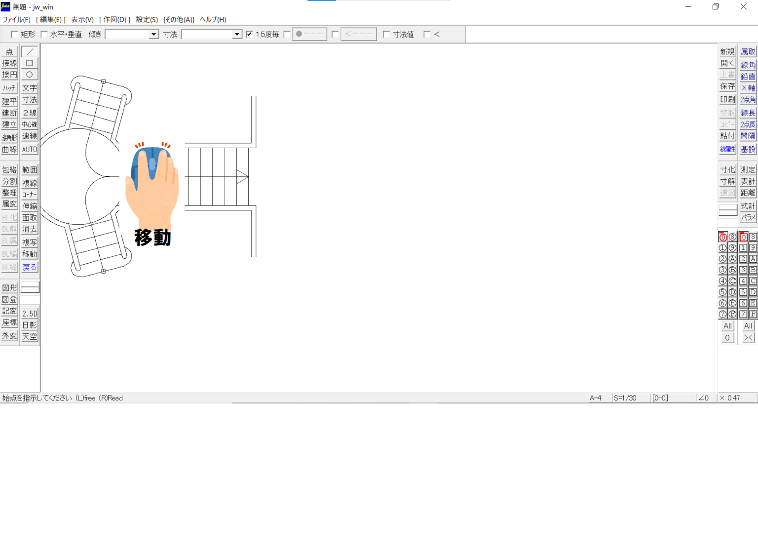The height and width of the screenshot is (560, 758).
Task: Click the 戻る undo button
Action: click(30, 267)
